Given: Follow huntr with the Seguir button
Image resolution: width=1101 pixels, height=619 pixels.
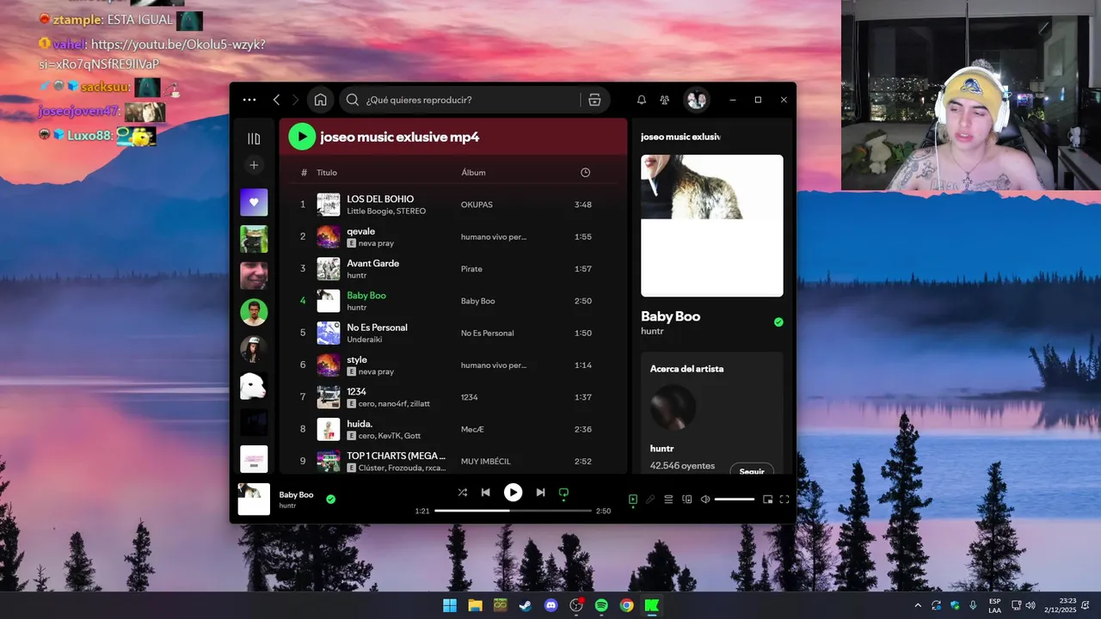Looking at the screenshot, I should [x=752, y=471].
